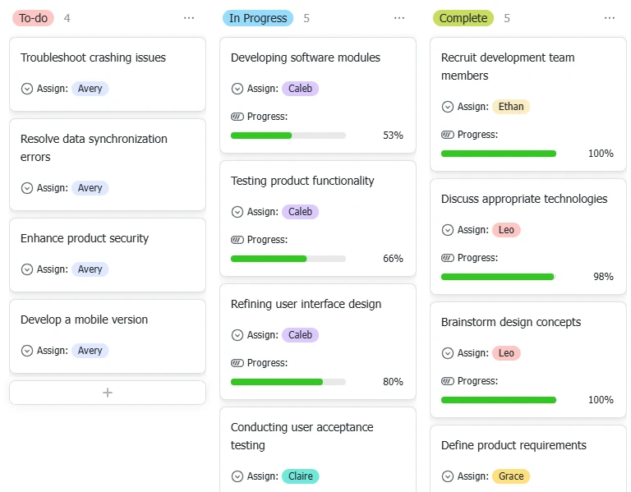Screen dimensions: 631x492
Task: Select the Complete status label
Action: pyautogui.click(x=463, y=18)
